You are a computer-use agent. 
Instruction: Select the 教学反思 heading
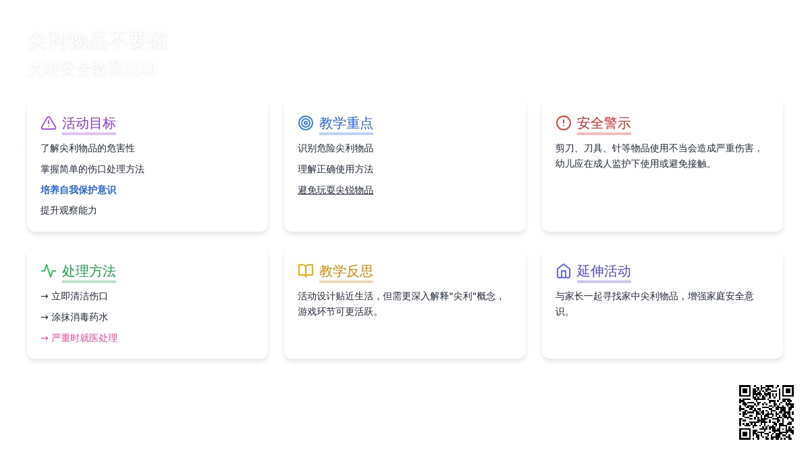[x=346, y=271]
